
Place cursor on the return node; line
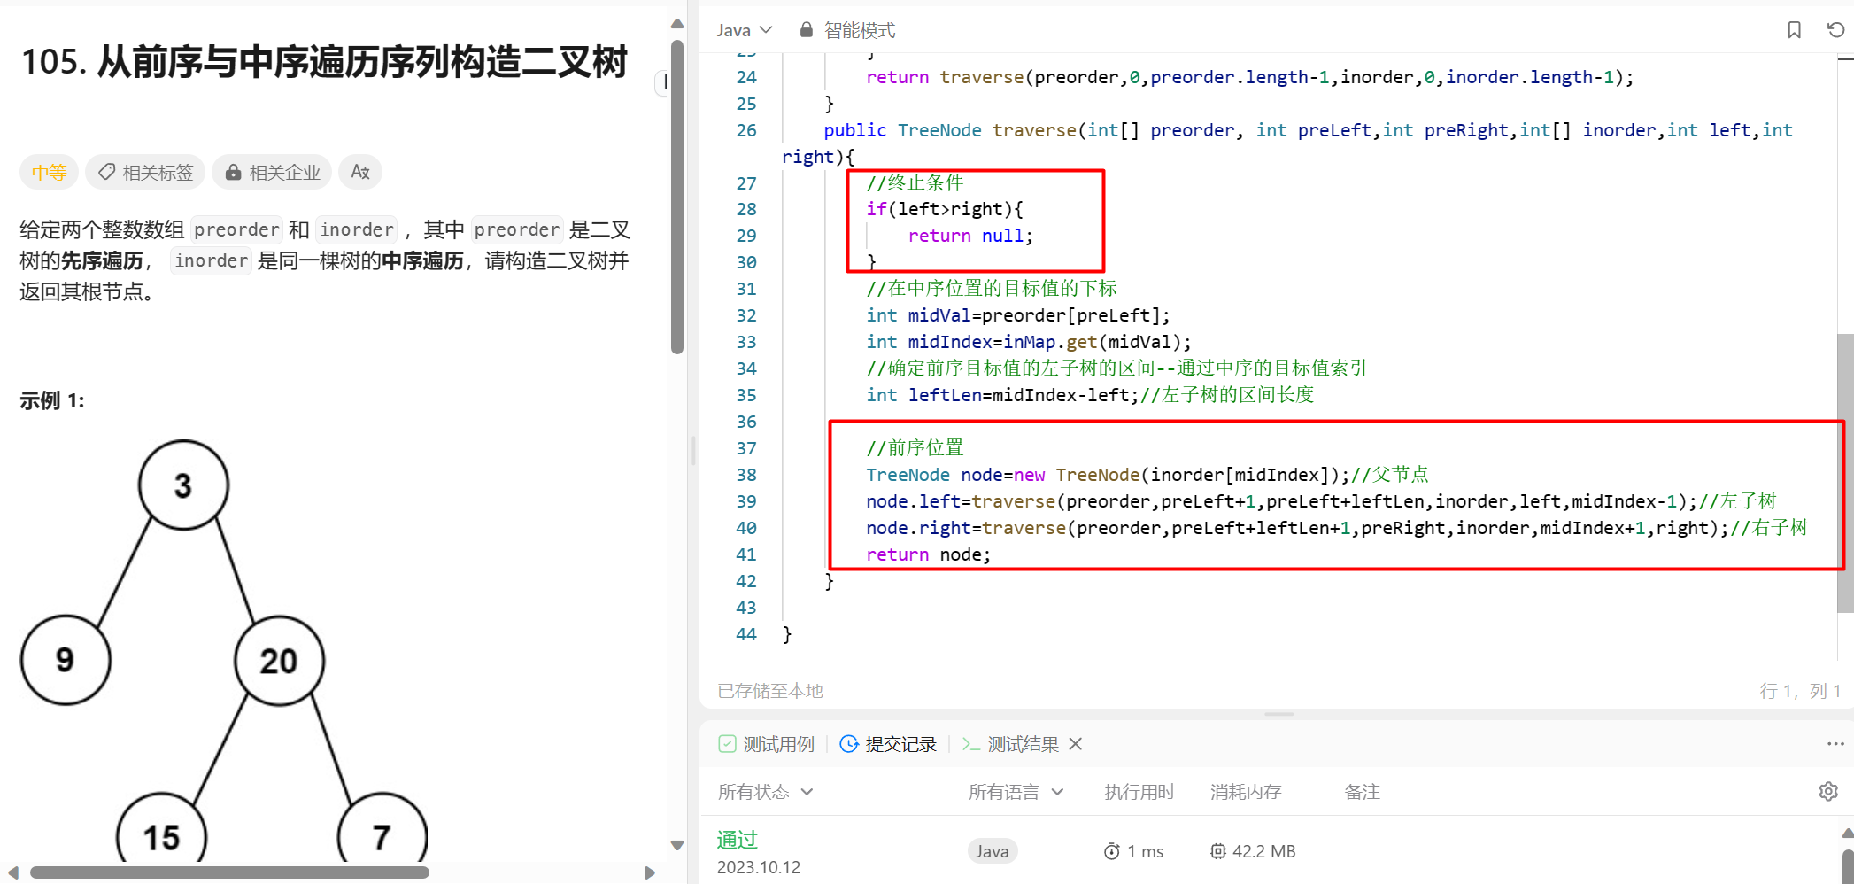point(928,554)
